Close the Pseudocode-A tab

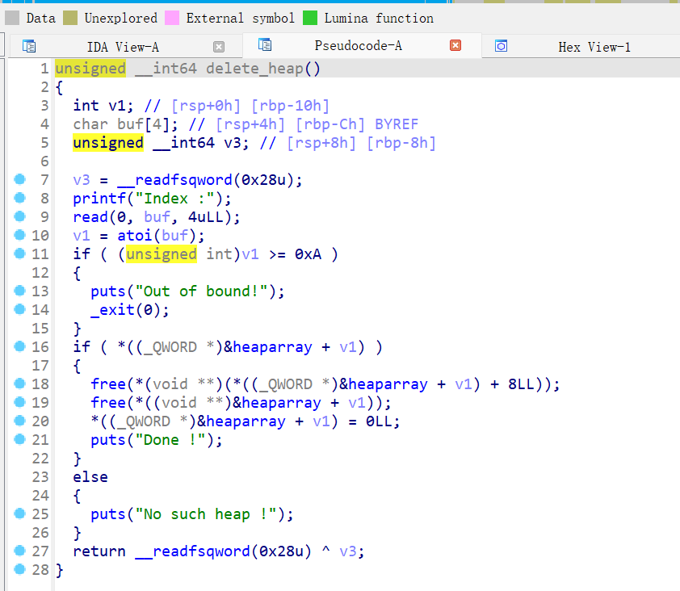pos(455,45)
